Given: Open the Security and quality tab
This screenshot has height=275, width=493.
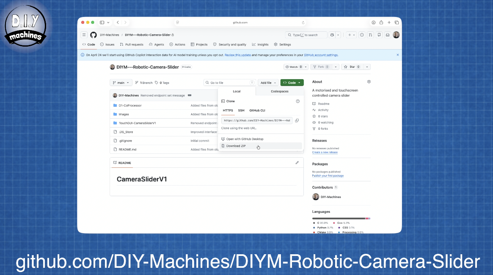Looking at the screenshot, I should pos(229,44).
